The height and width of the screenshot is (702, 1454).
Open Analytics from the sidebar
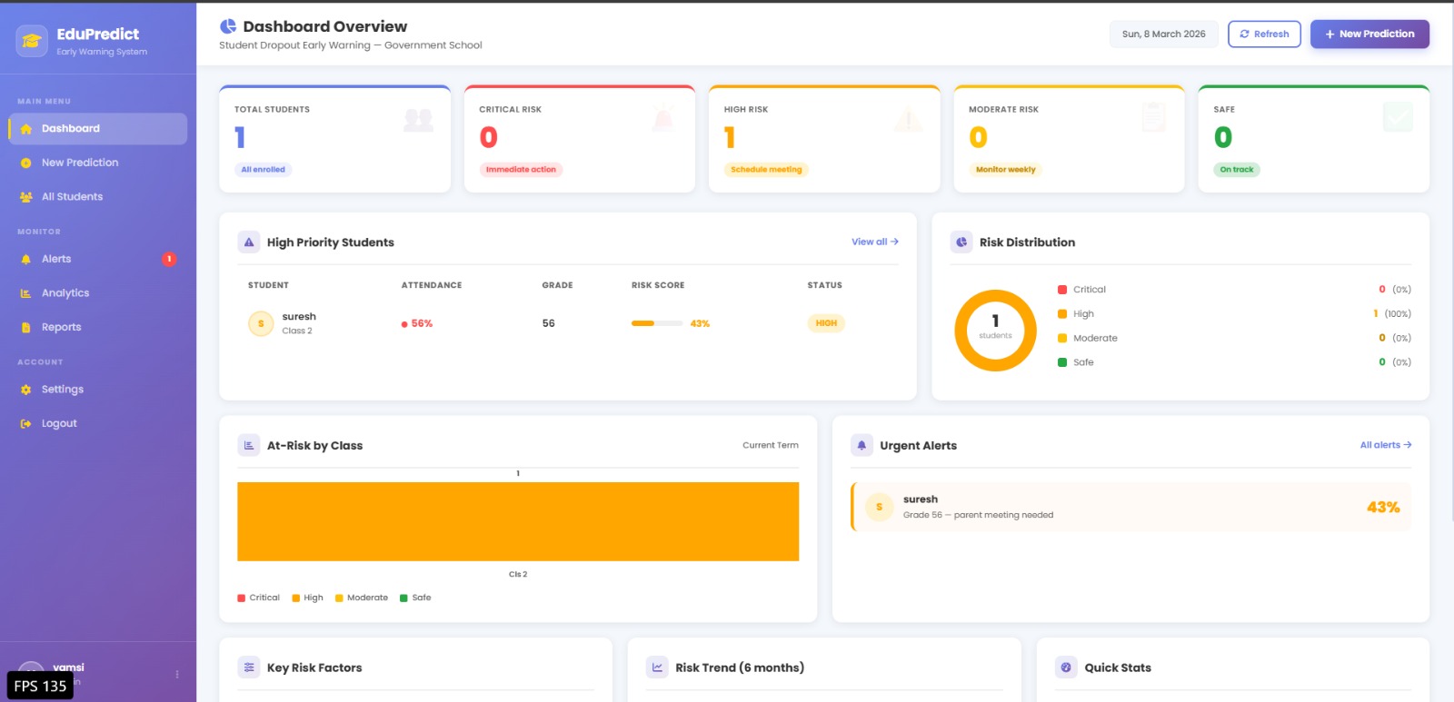click(98, 293)
